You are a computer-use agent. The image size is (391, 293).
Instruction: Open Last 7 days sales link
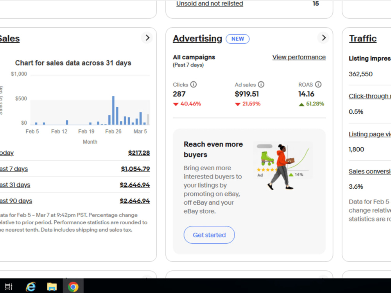14,169
